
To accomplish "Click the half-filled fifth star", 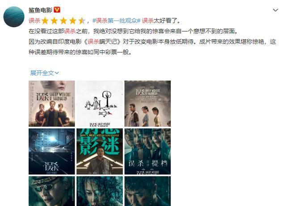I will click(x=82, y=21).
